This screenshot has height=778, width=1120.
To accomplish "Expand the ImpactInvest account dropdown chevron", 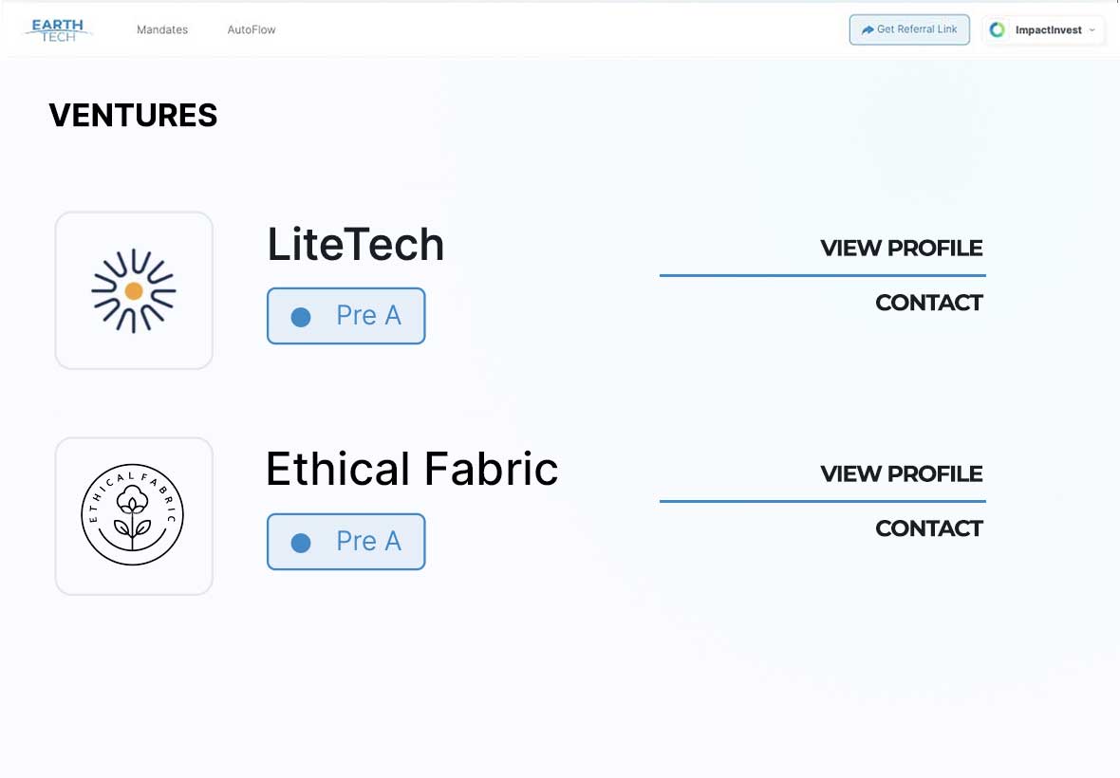I will [x=1092, y=30].
